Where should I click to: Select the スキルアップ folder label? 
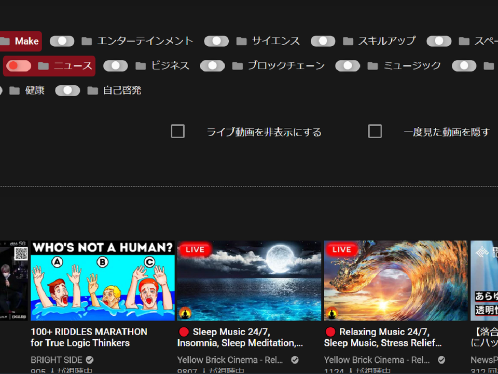387,41
